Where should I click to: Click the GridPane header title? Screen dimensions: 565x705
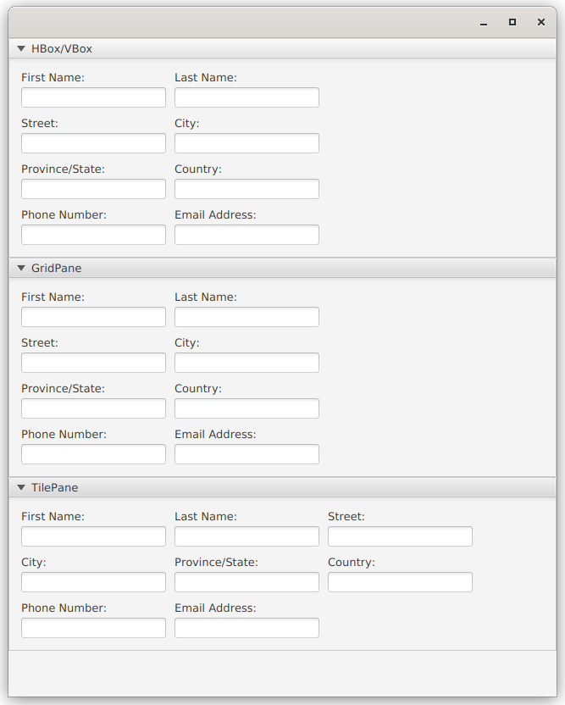click(56, 268)
